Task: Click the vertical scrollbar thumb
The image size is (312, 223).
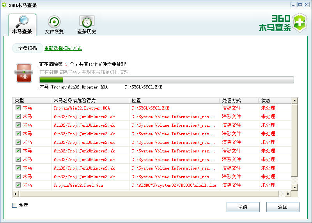Action: tap(295, 140)
